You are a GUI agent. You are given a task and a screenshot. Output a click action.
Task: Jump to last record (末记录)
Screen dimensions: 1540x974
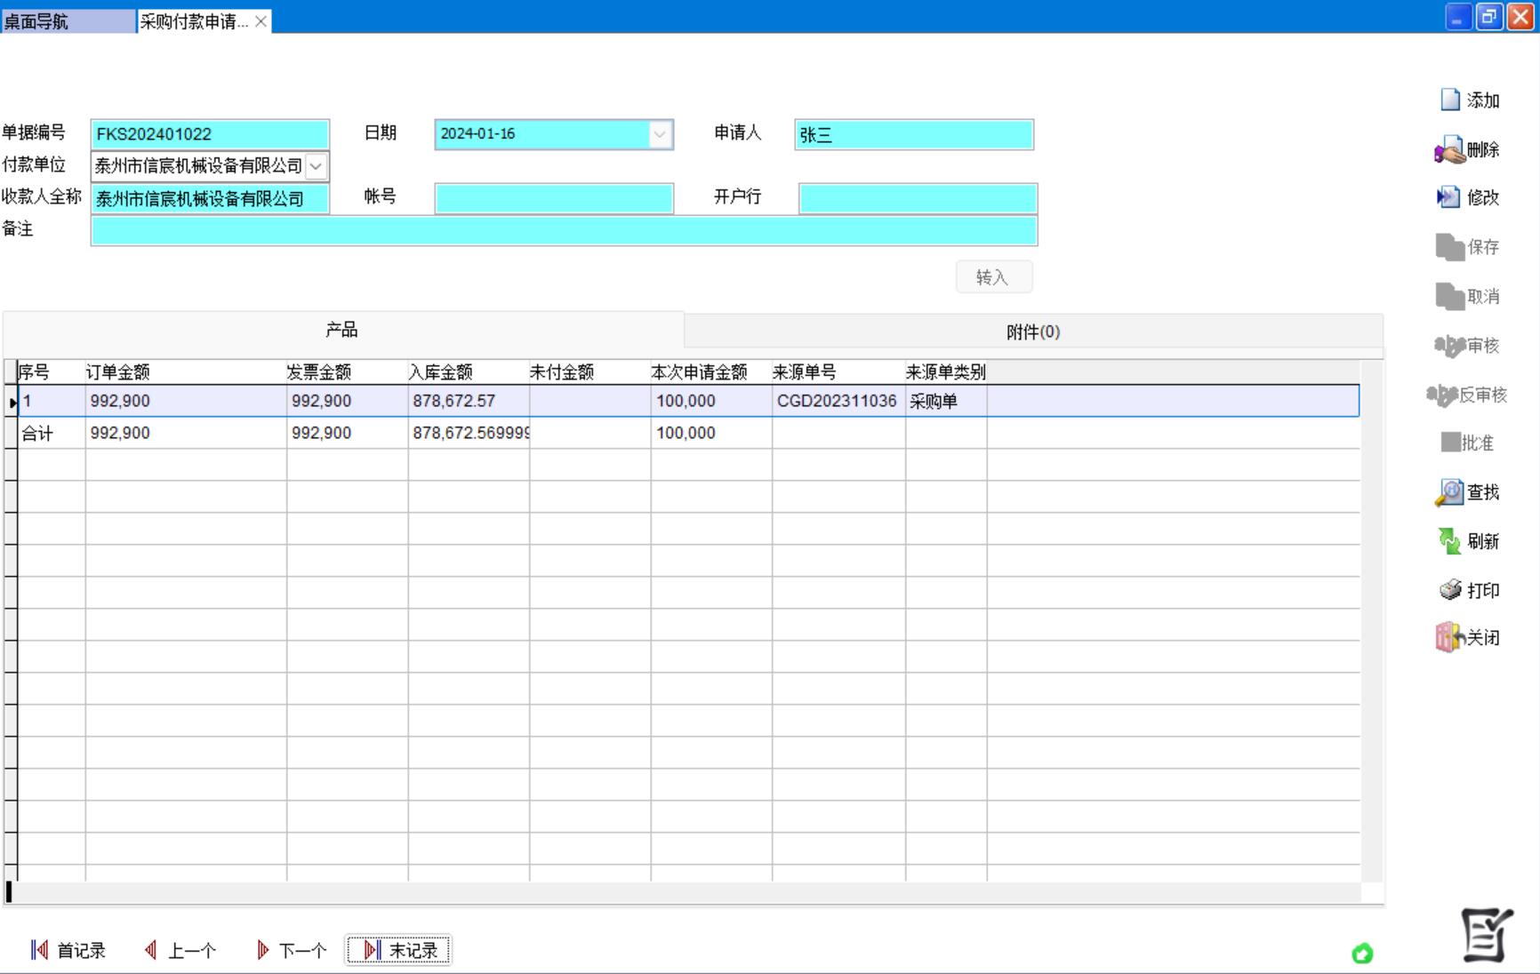[399, 950]
